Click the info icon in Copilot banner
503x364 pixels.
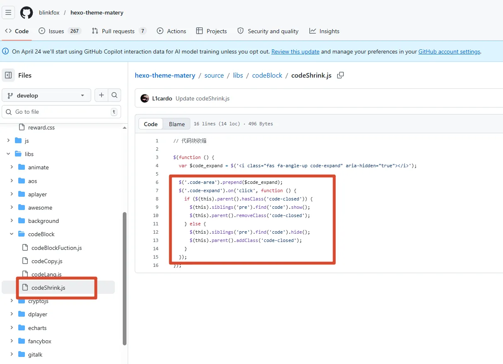(x=5, y=51)
